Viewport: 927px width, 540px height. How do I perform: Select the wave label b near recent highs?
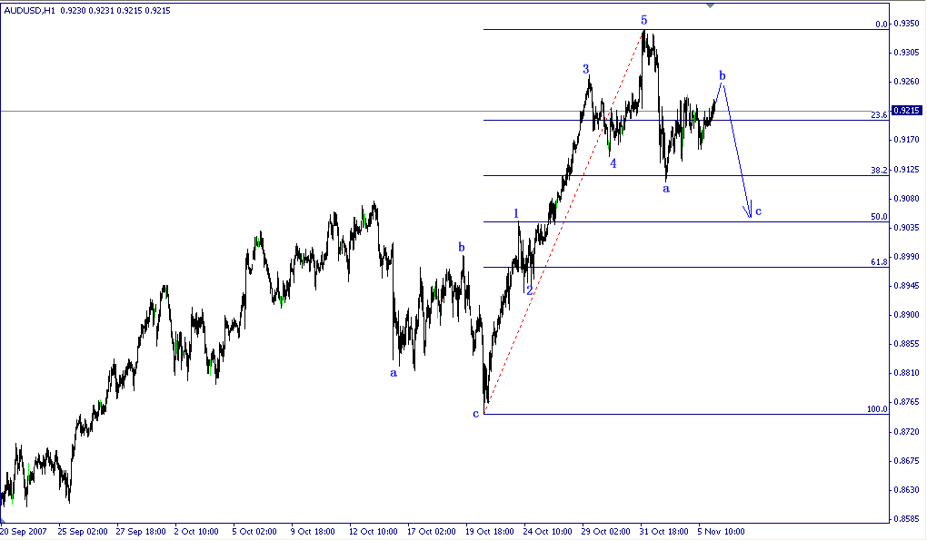721,76
